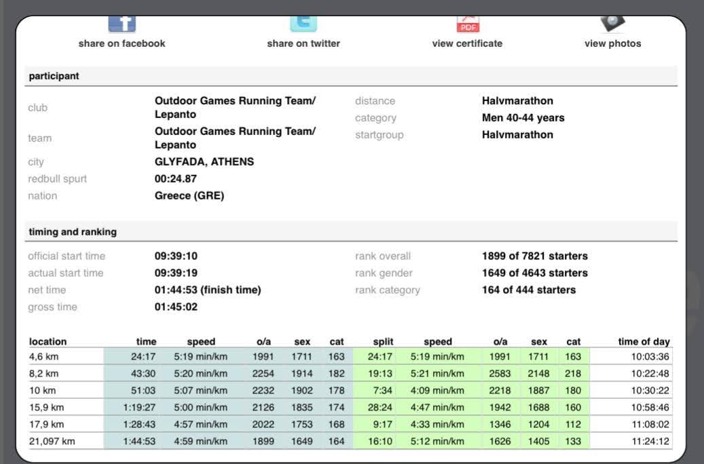Click the speed cell '5:07 min/km'
This screenshot has width=704, height=464.
pyautogui.click(x=201, y=391)
